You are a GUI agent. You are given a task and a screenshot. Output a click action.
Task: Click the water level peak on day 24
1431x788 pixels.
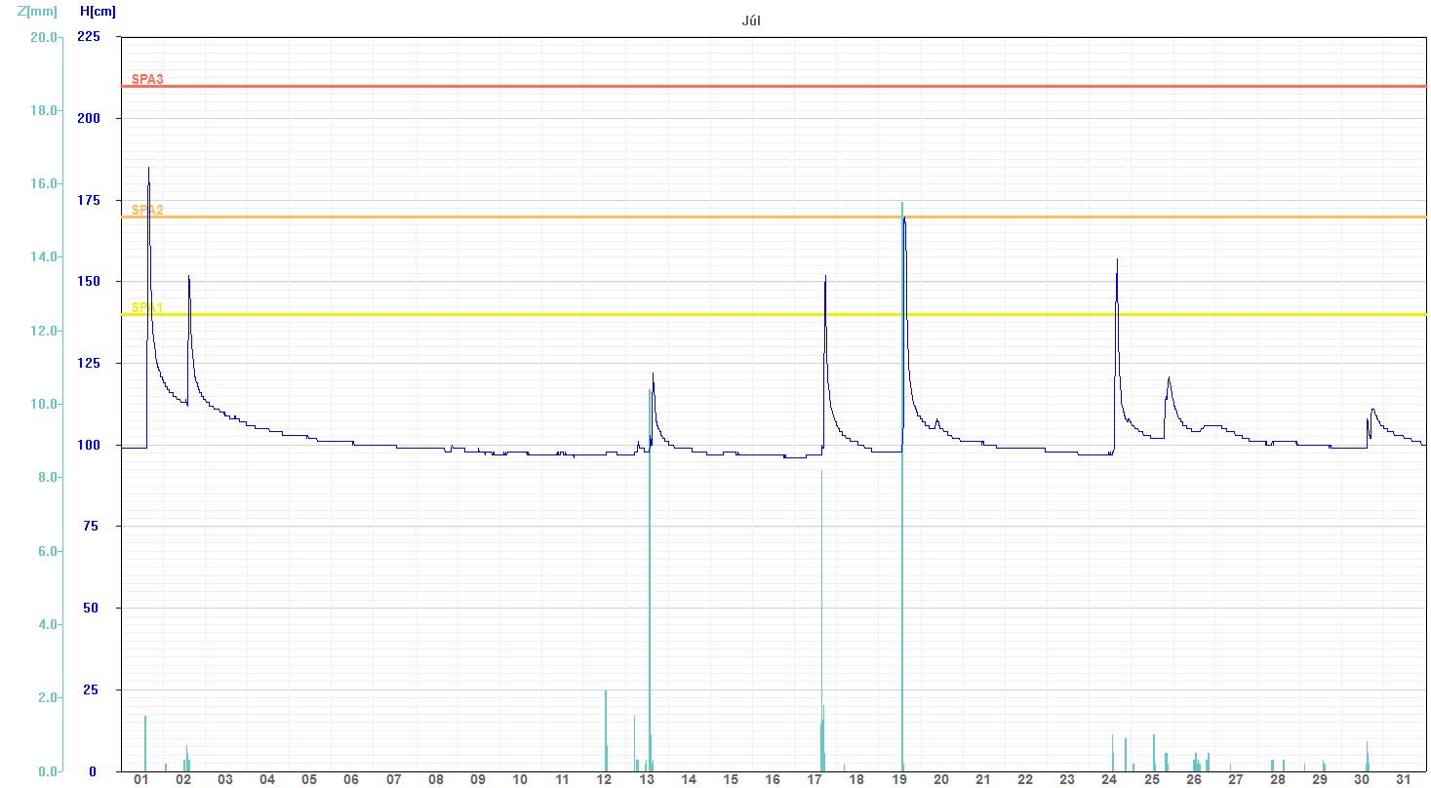point(1117,260)
